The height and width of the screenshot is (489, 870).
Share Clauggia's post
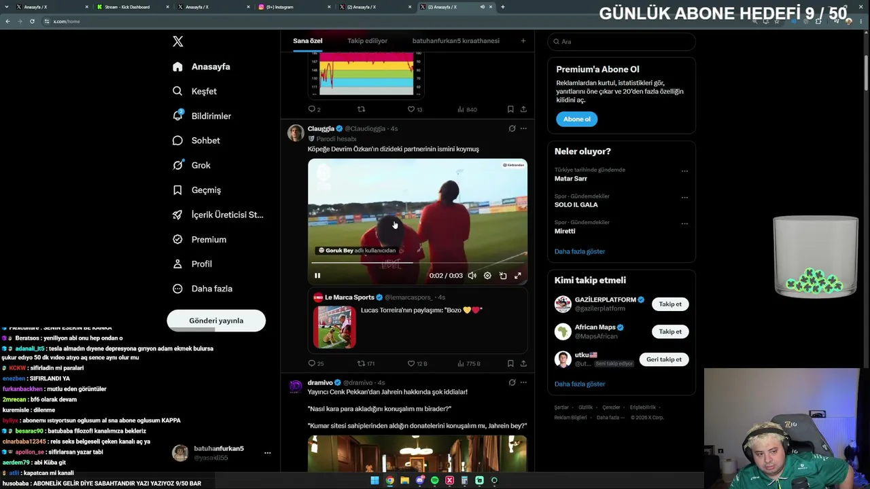point(523,363)
